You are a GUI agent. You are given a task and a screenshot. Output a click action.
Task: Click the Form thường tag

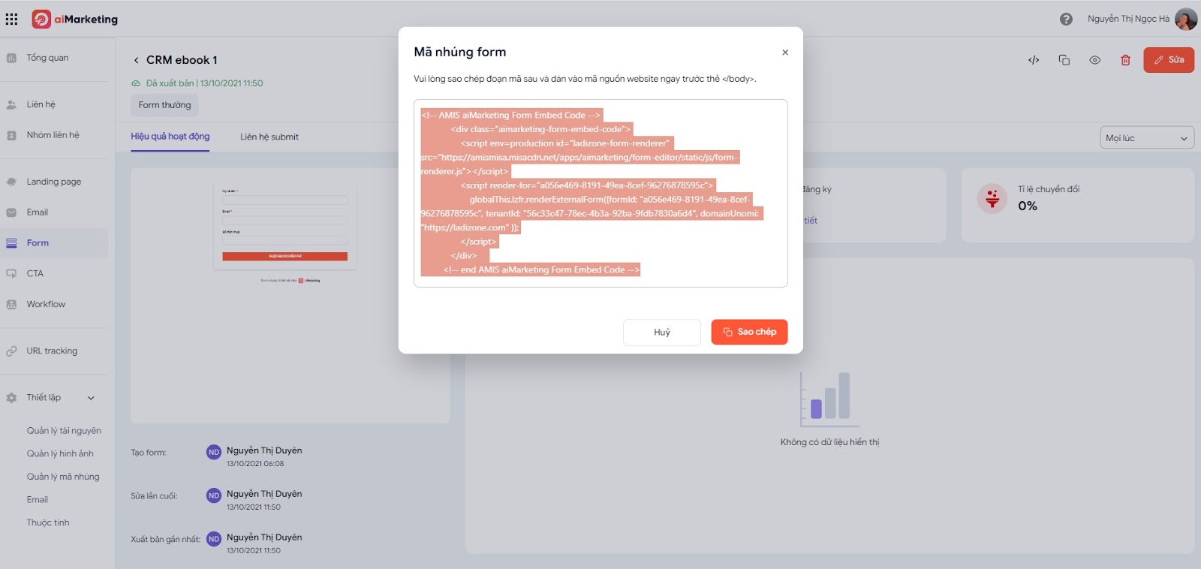164,105
